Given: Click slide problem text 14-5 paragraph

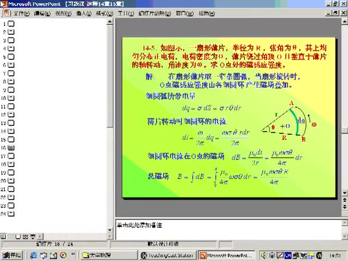Looking at the screenshot, I should pos(229,57).
